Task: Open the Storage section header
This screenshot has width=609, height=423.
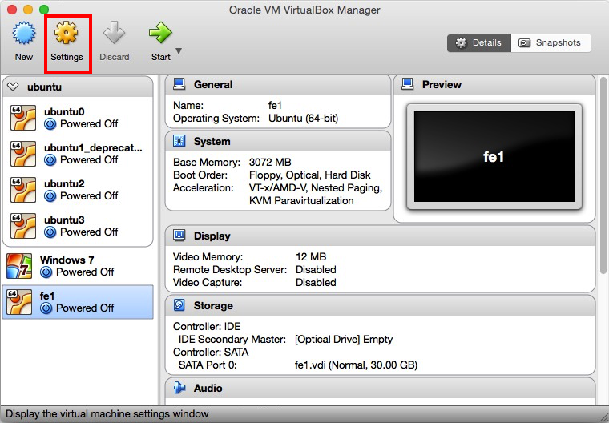Action: coord(213,305)
